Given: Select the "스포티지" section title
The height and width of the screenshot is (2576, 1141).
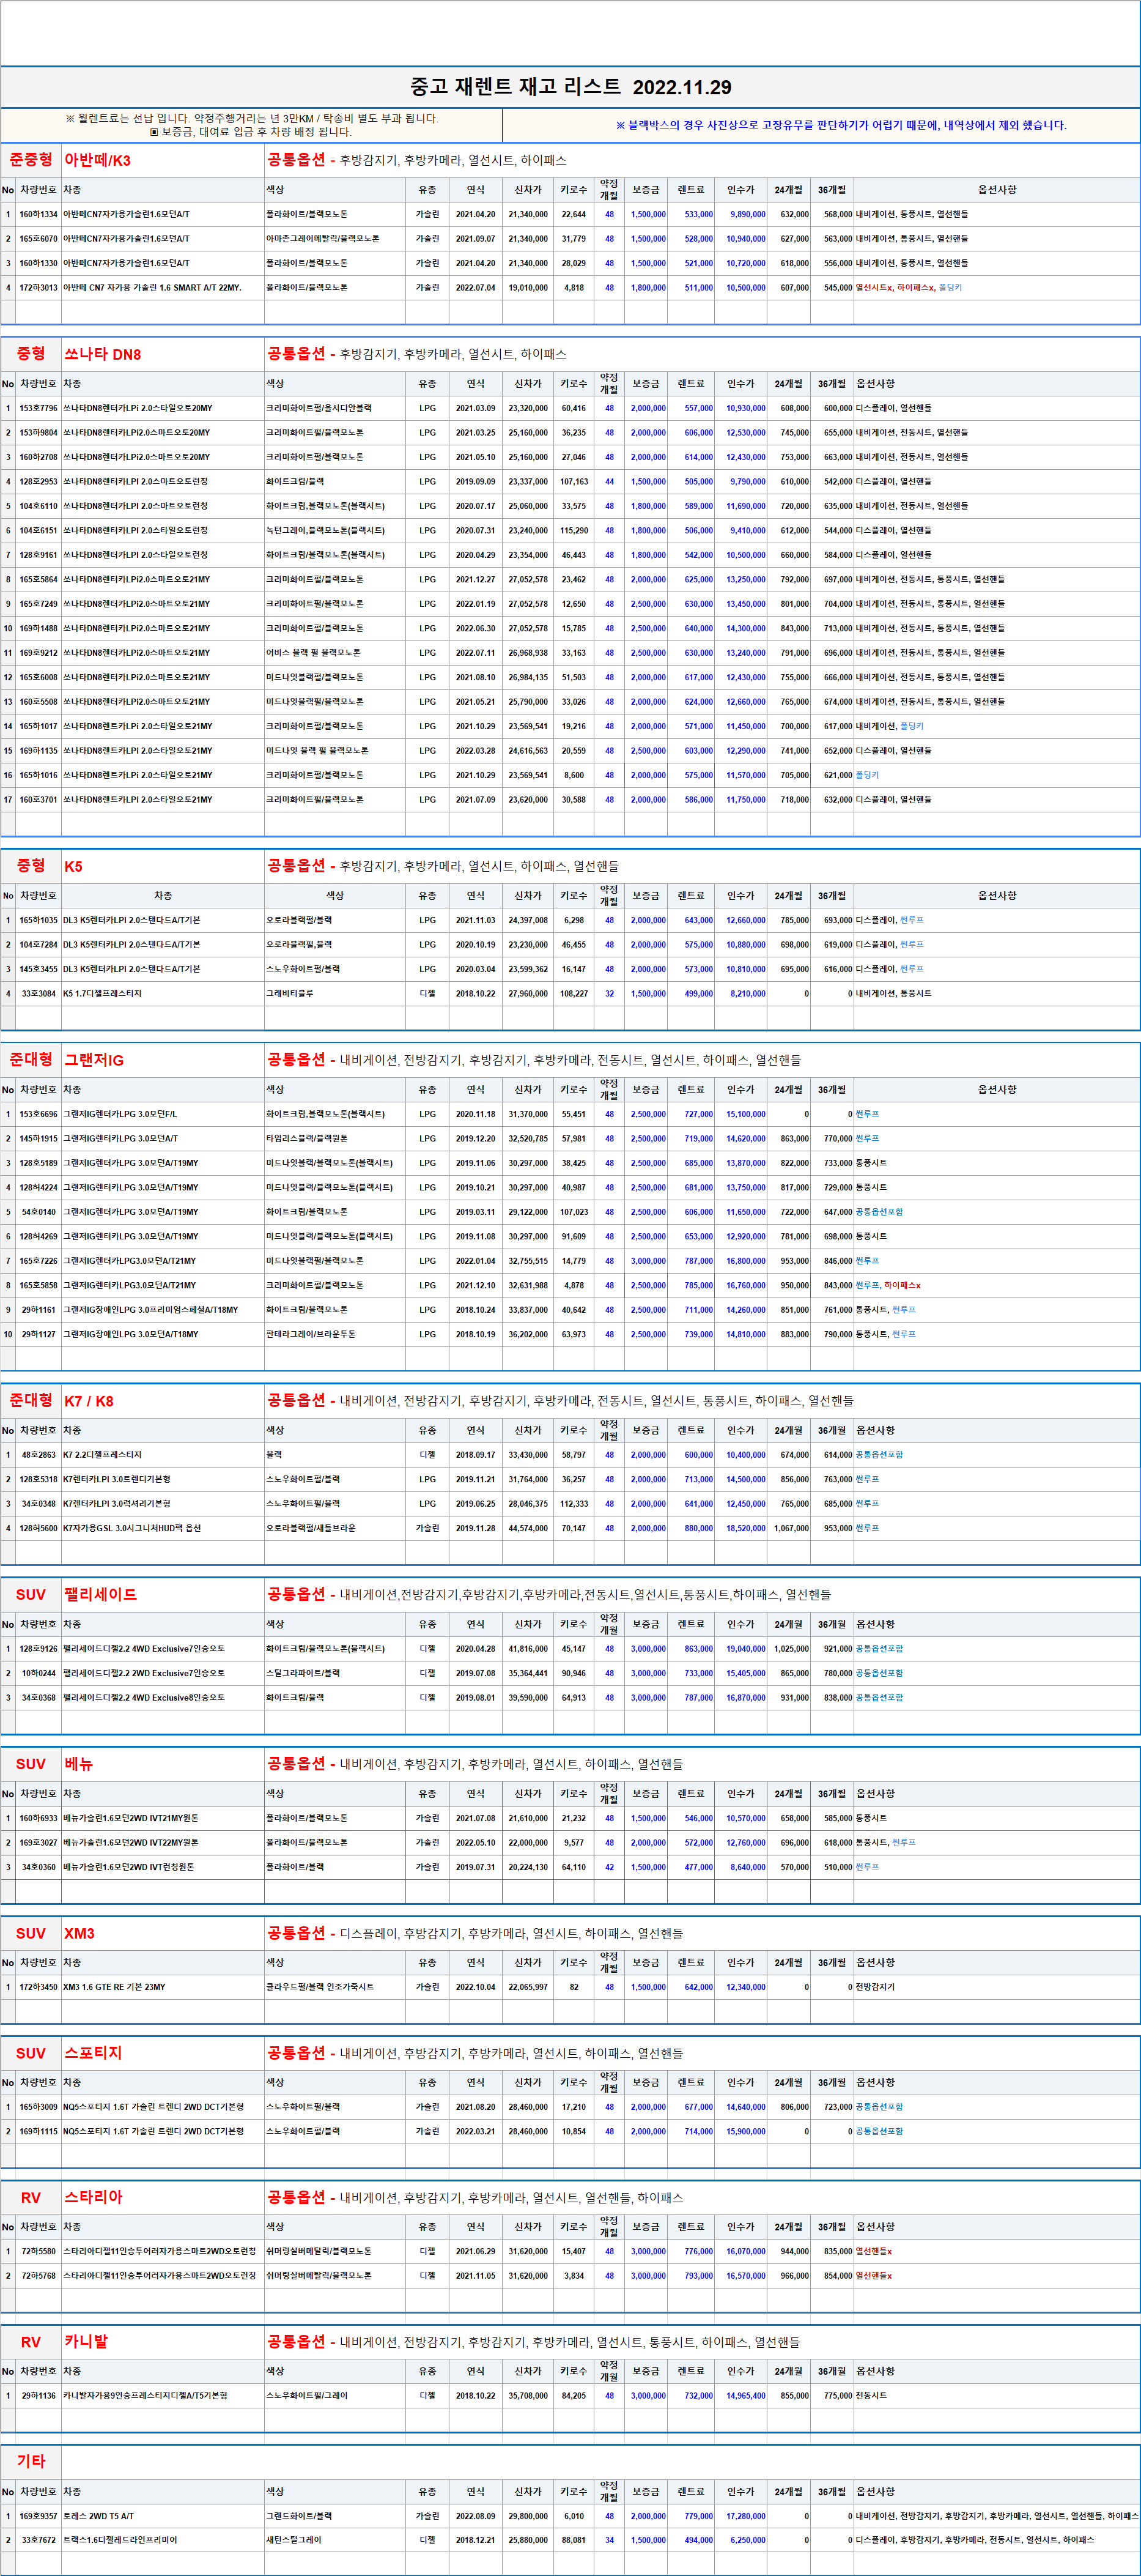Looking at the screenshot, I should point(93,2053).
